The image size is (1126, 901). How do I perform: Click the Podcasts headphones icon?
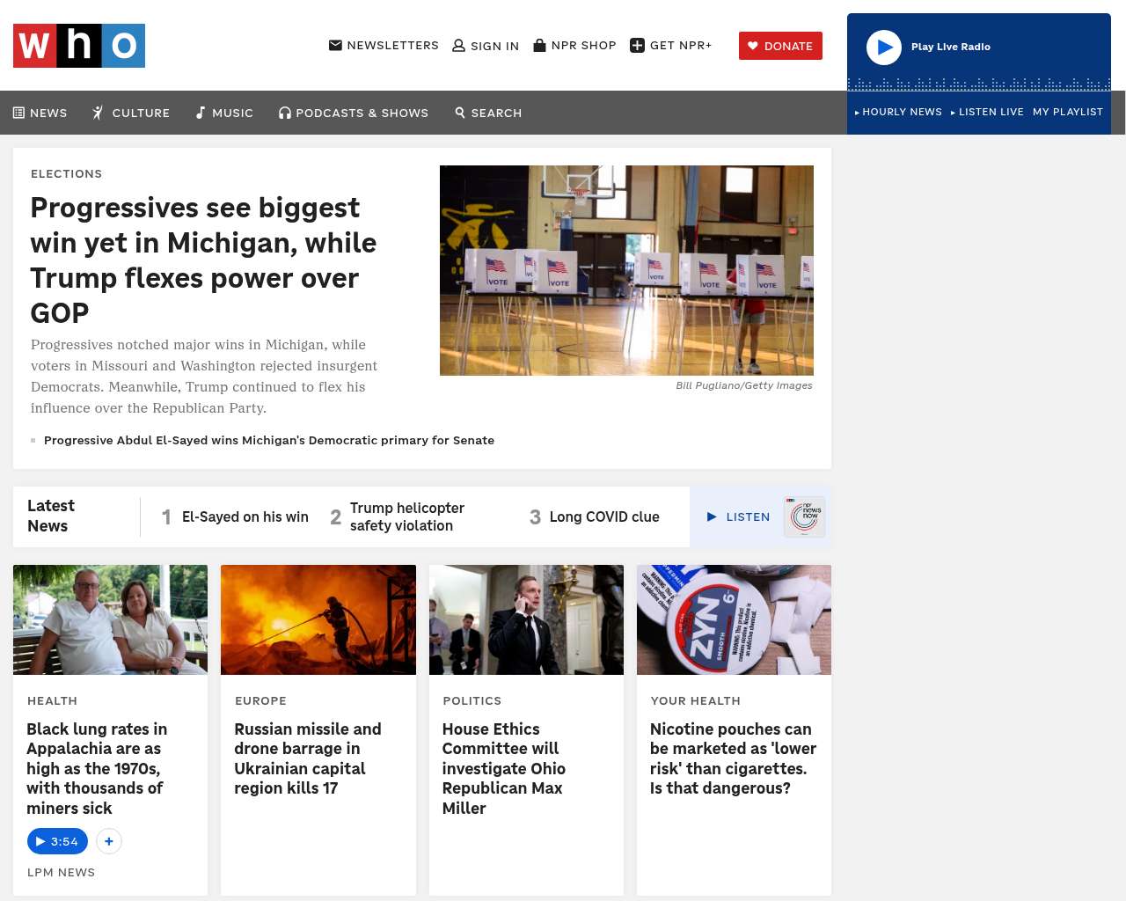tap(285, 113)
